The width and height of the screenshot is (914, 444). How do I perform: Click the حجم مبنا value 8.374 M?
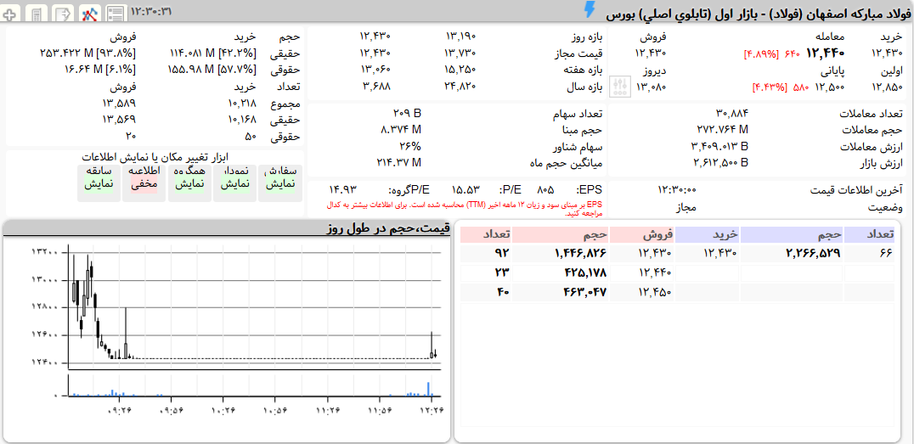[399, 129]
